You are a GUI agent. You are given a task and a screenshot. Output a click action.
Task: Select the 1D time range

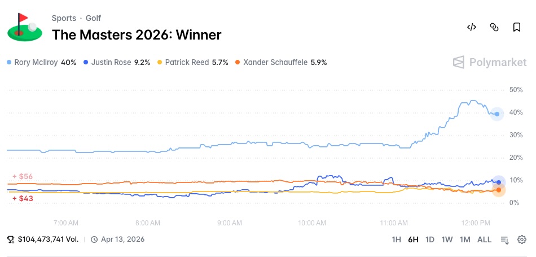point(430,239)
